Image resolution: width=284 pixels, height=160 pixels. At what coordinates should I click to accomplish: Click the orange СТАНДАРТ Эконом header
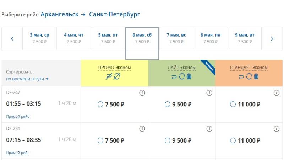(x=249, y=73)
